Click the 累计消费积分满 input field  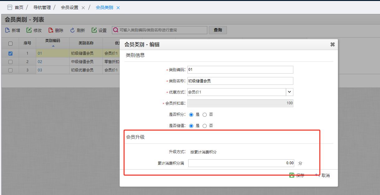(x=241, y=163)
